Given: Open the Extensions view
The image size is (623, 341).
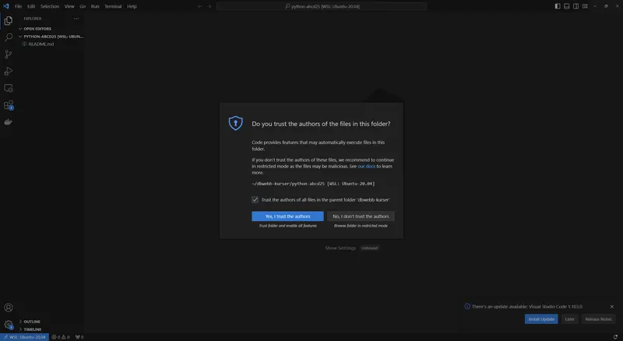Looking at the screenshot, I should pos(9,105).
